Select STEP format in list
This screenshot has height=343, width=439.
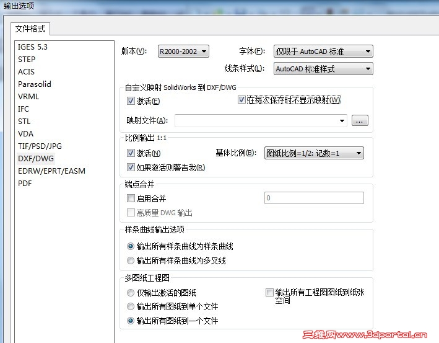point(27,60)
